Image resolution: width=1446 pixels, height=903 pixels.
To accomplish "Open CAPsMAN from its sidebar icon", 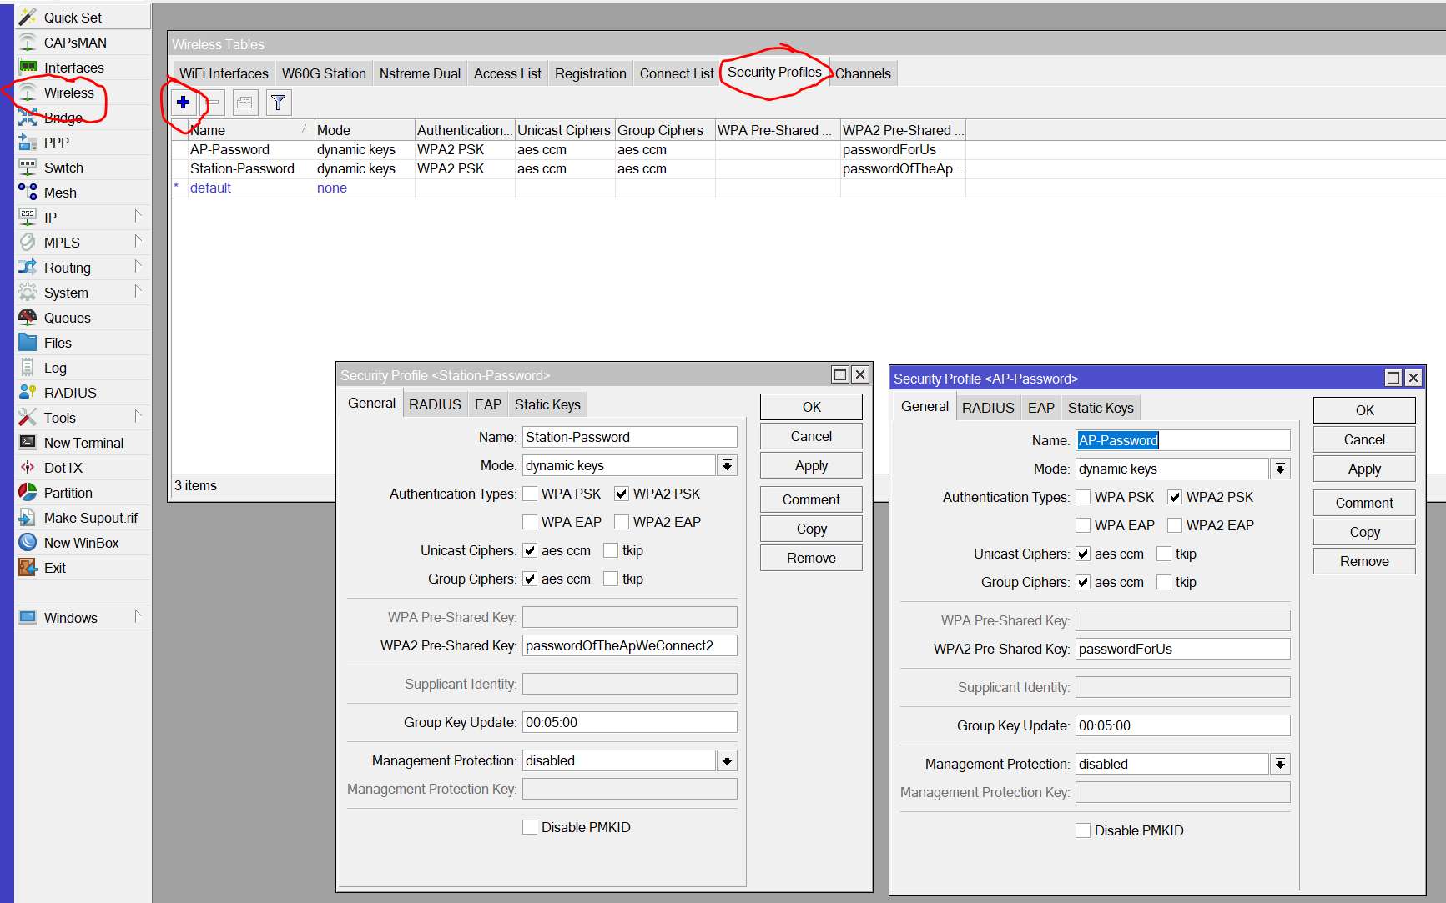I will (28, 42).
